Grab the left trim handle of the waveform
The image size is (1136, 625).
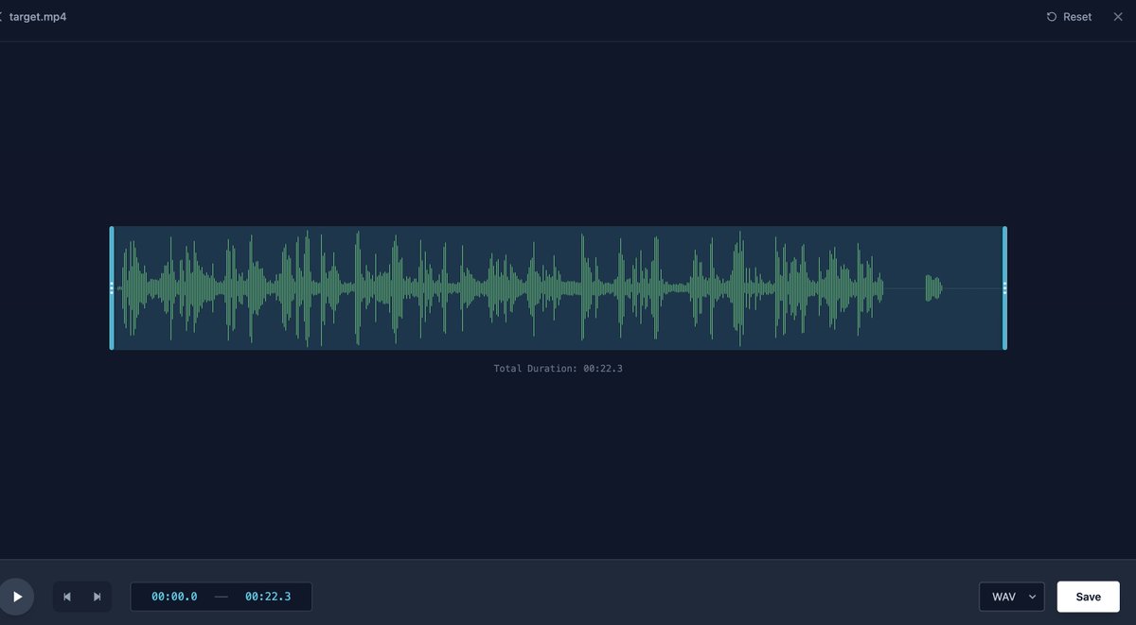point(112,288)
